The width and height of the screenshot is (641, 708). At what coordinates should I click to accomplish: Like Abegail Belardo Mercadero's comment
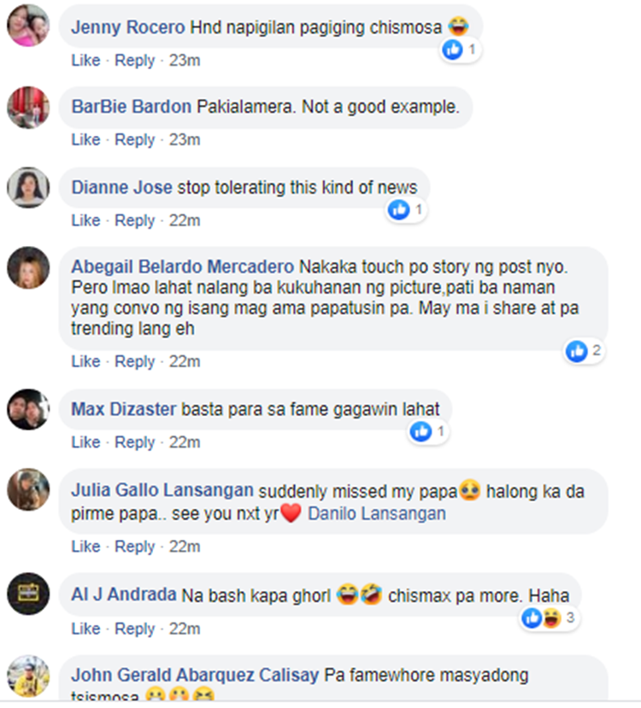tap(85, 361)
